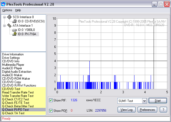Minimize the PlexTools window
The height and width of the screenshot is (122, 171).
pos(154,4)
